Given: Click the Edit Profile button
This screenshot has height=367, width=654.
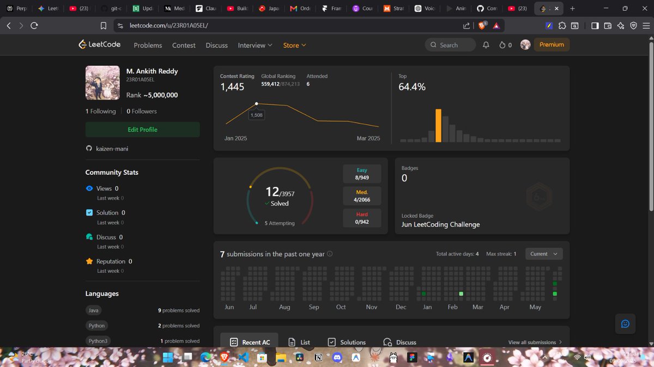Looking at the screenshot, I should [142, 130].
